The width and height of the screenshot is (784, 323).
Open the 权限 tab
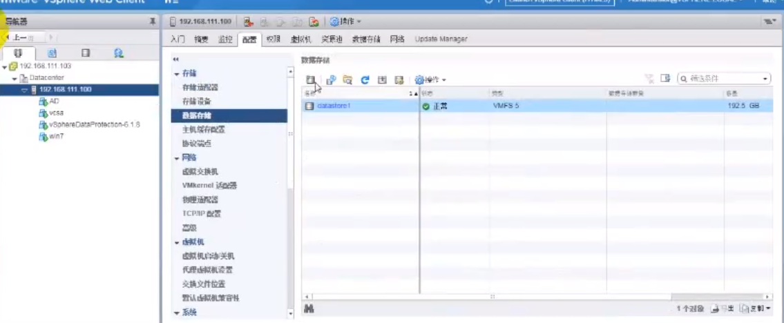[x=274, y=39]
